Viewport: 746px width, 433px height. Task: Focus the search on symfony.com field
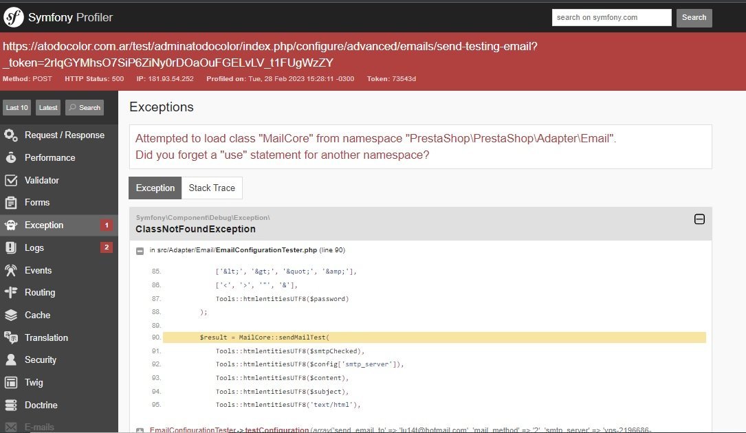click(611, 18)
